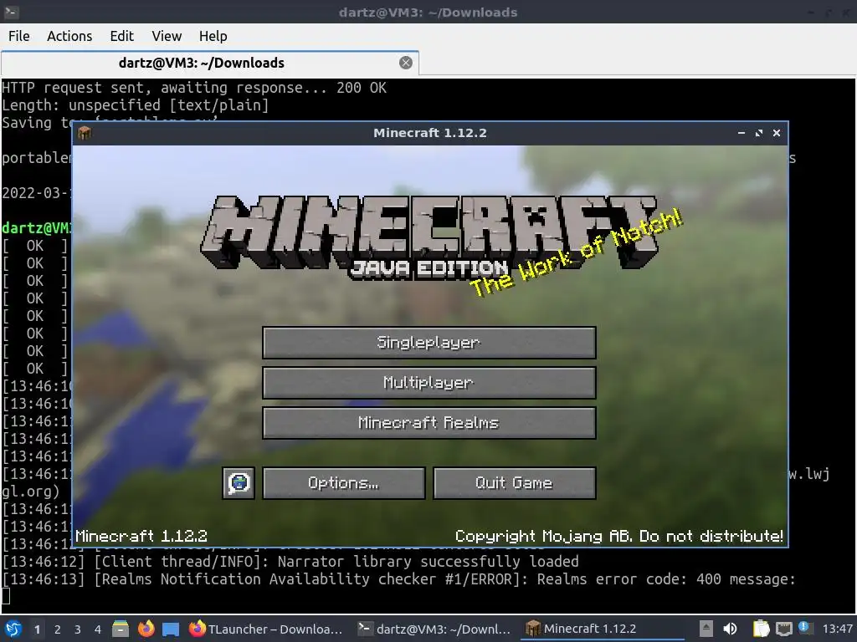Maximize the Minecraft 1.12.2 window
The image size is (857, 642).
point(758,133)
